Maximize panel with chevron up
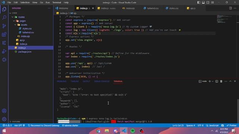Viewport: 239px width, 134px height. (230, 81)
